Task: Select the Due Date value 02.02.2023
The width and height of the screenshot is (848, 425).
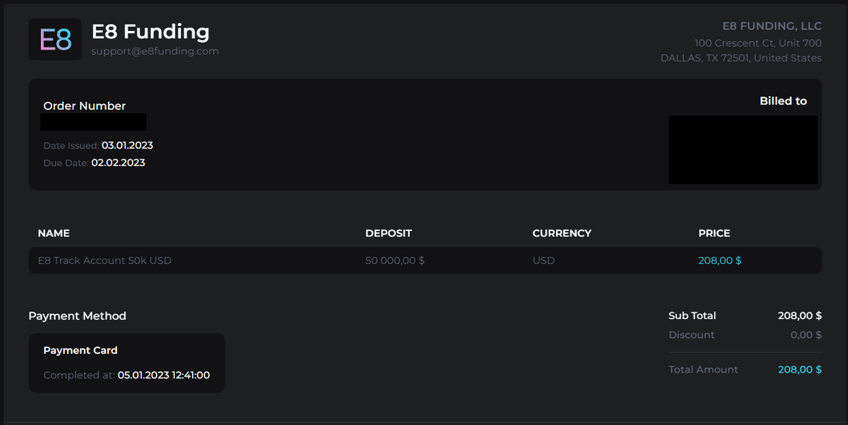Action: [118, 162]
